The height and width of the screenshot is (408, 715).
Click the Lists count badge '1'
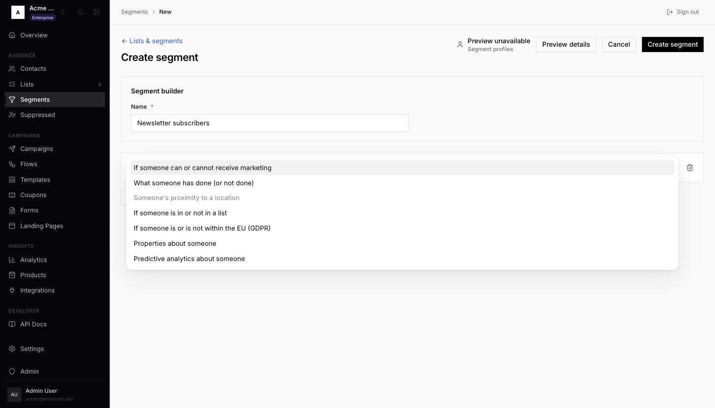point(100,85)
